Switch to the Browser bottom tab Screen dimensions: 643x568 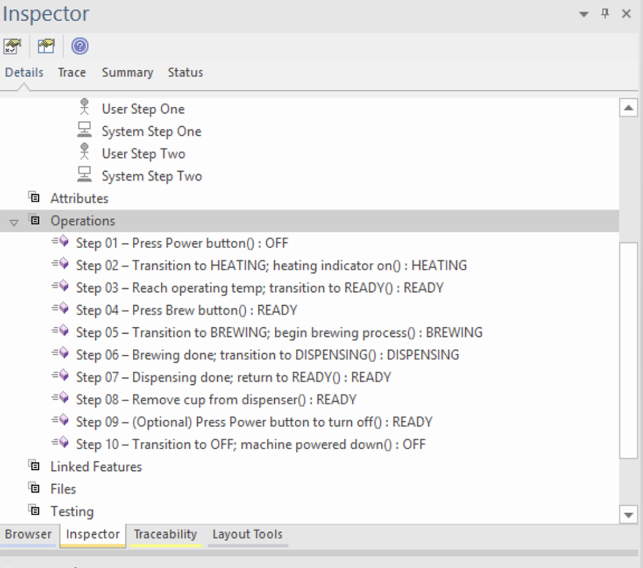coord(28,535)
